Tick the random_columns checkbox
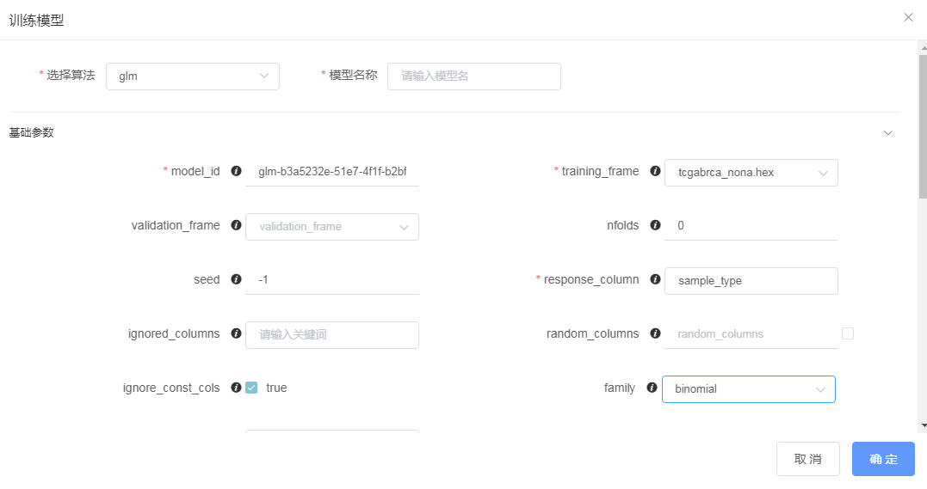 tap(848, 333)
